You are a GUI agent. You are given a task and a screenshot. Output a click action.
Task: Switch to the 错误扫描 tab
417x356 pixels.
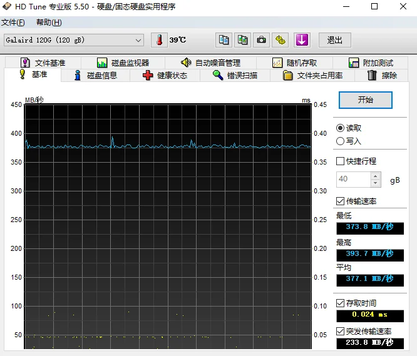point(234,76)
